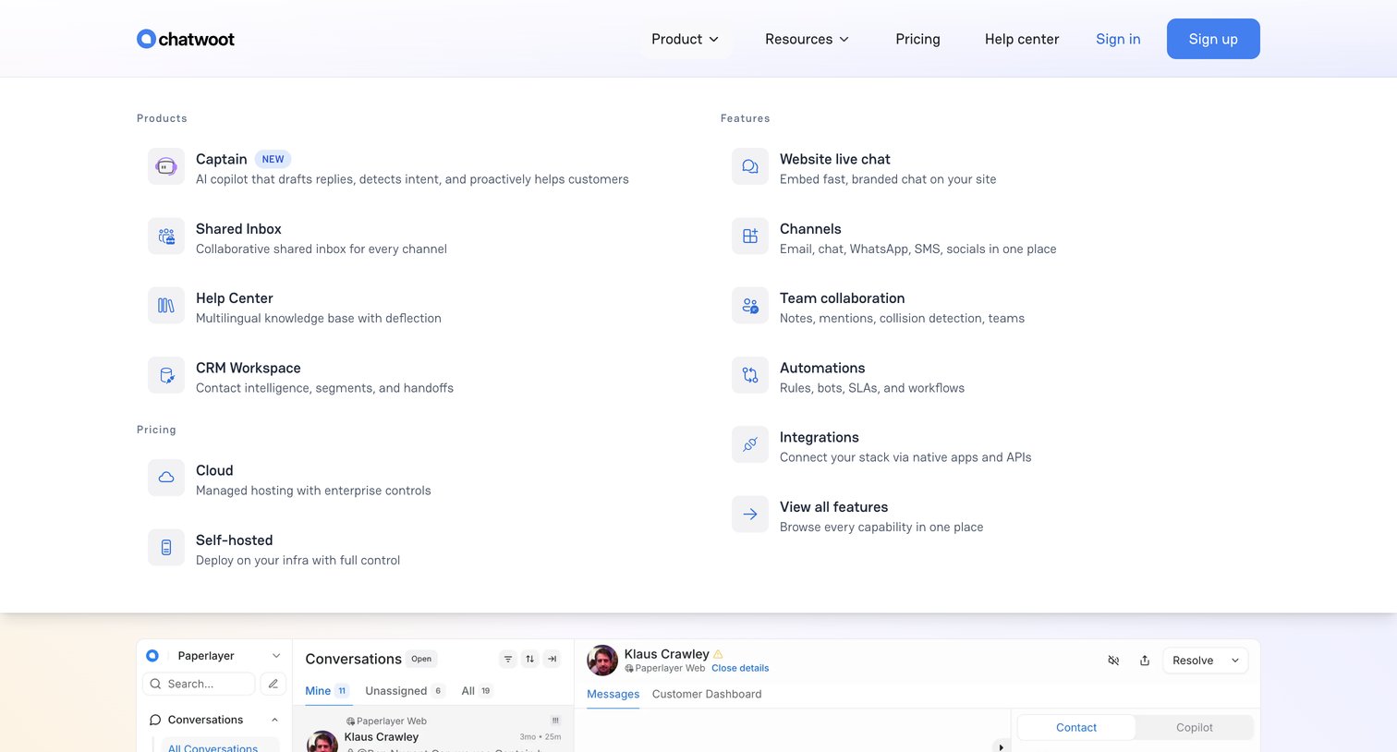Open the Pricing menu item
Viewport: 1397px width, 752px height.
[917, 39]
